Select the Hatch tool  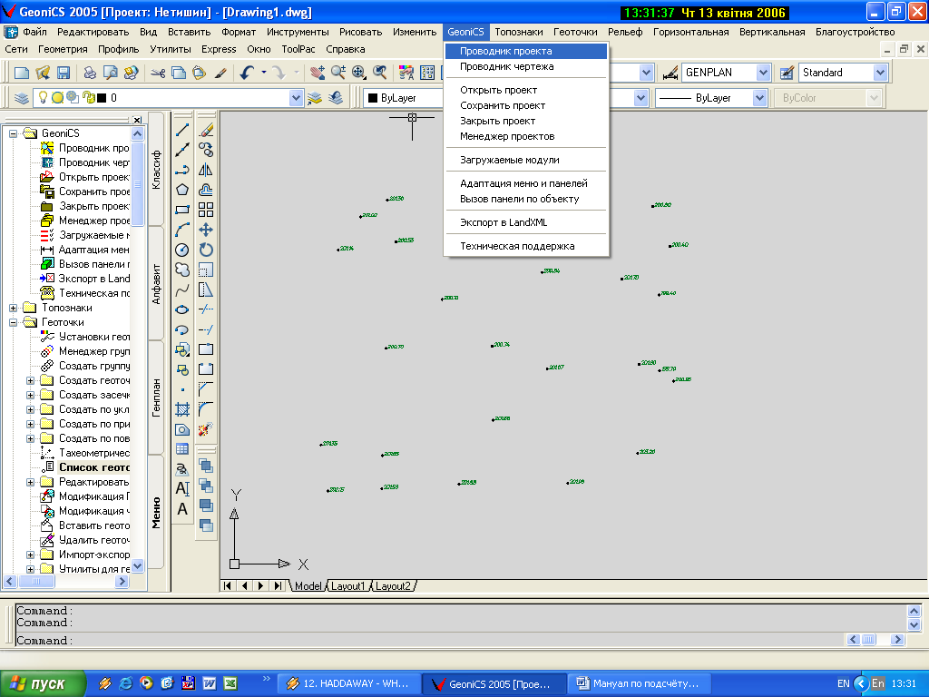click(x=182, y=409)
